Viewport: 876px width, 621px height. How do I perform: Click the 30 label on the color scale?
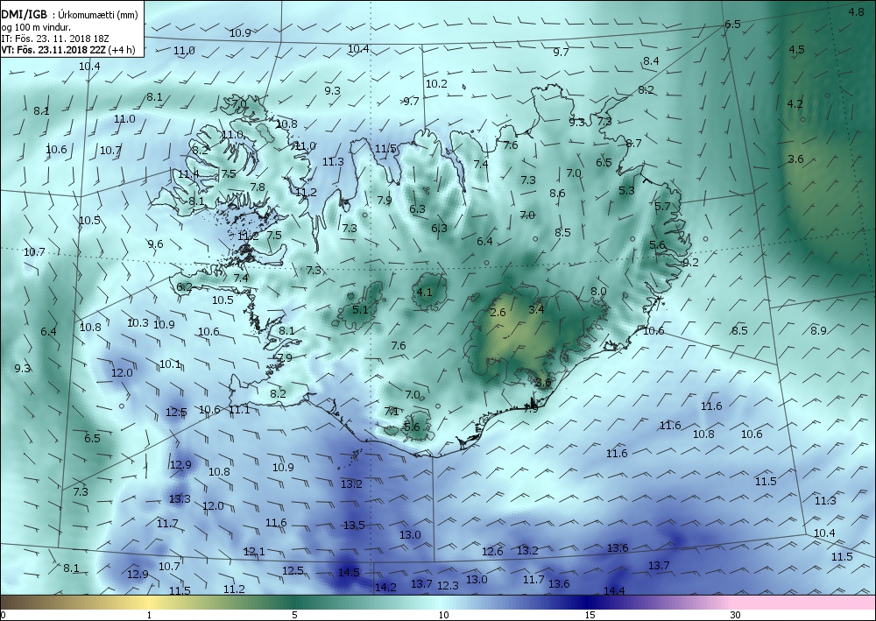tap(735, 615)
